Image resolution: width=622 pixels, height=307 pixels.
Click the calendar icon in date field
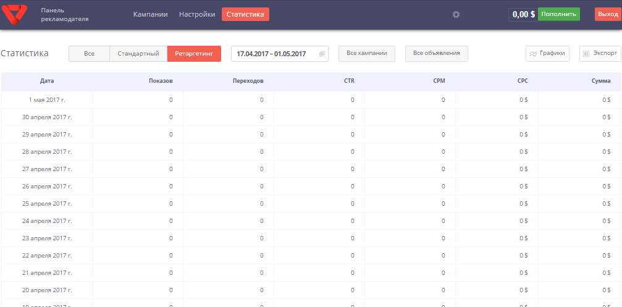click(322, 54)
